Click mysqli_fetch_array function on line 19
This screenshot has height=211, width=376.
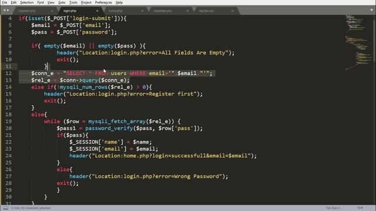[x=117, y=121]
